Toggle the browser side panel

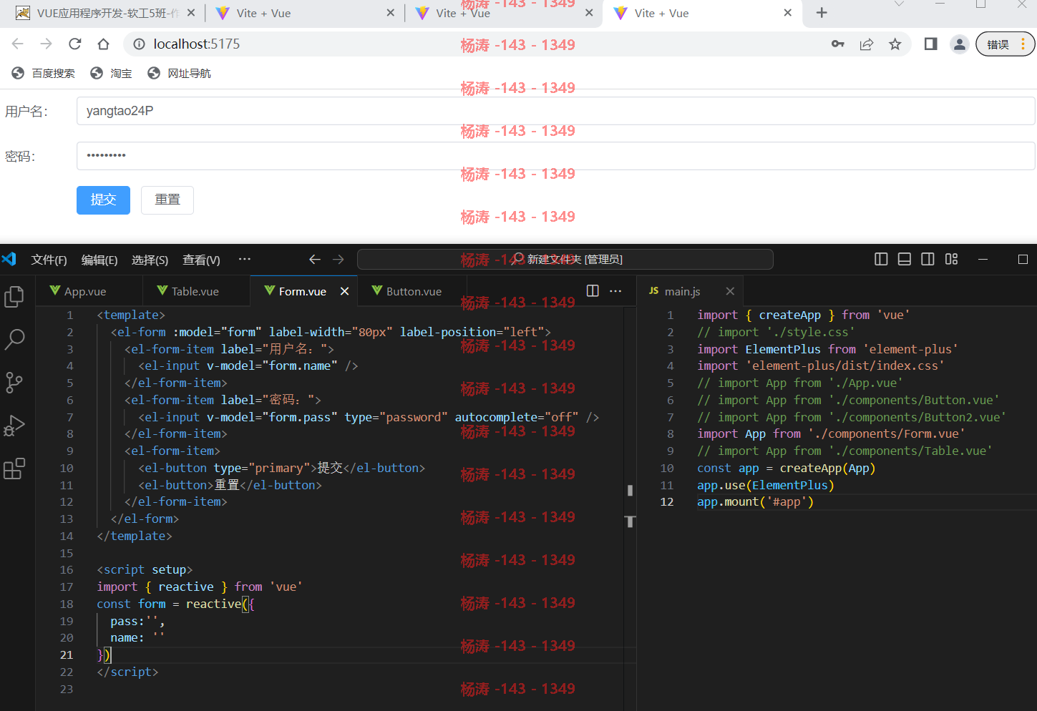tap(930, 44)
